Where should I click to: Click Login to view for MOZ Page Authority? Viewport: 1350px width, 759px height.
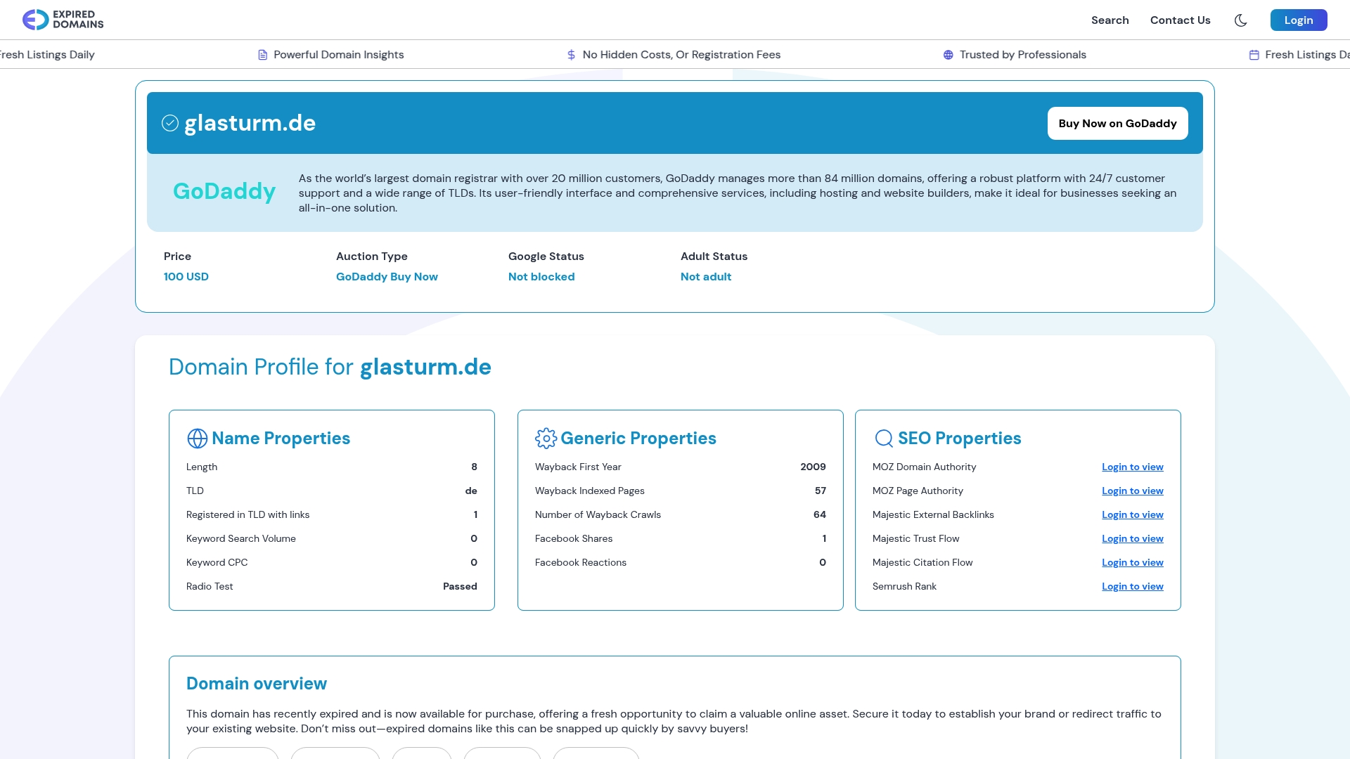click(1132, 491)
